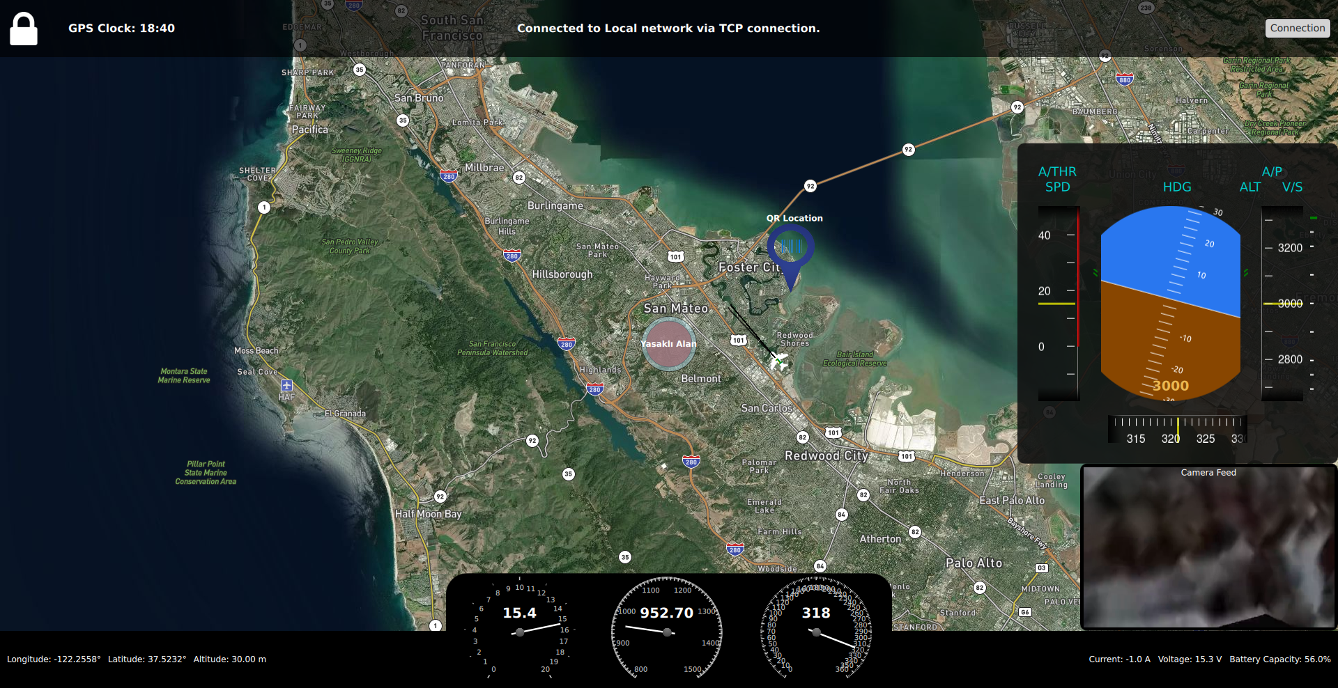Screen dimensions: 1338x688
Task: Select the A/P autopilot label
Action: point(1272,171)
